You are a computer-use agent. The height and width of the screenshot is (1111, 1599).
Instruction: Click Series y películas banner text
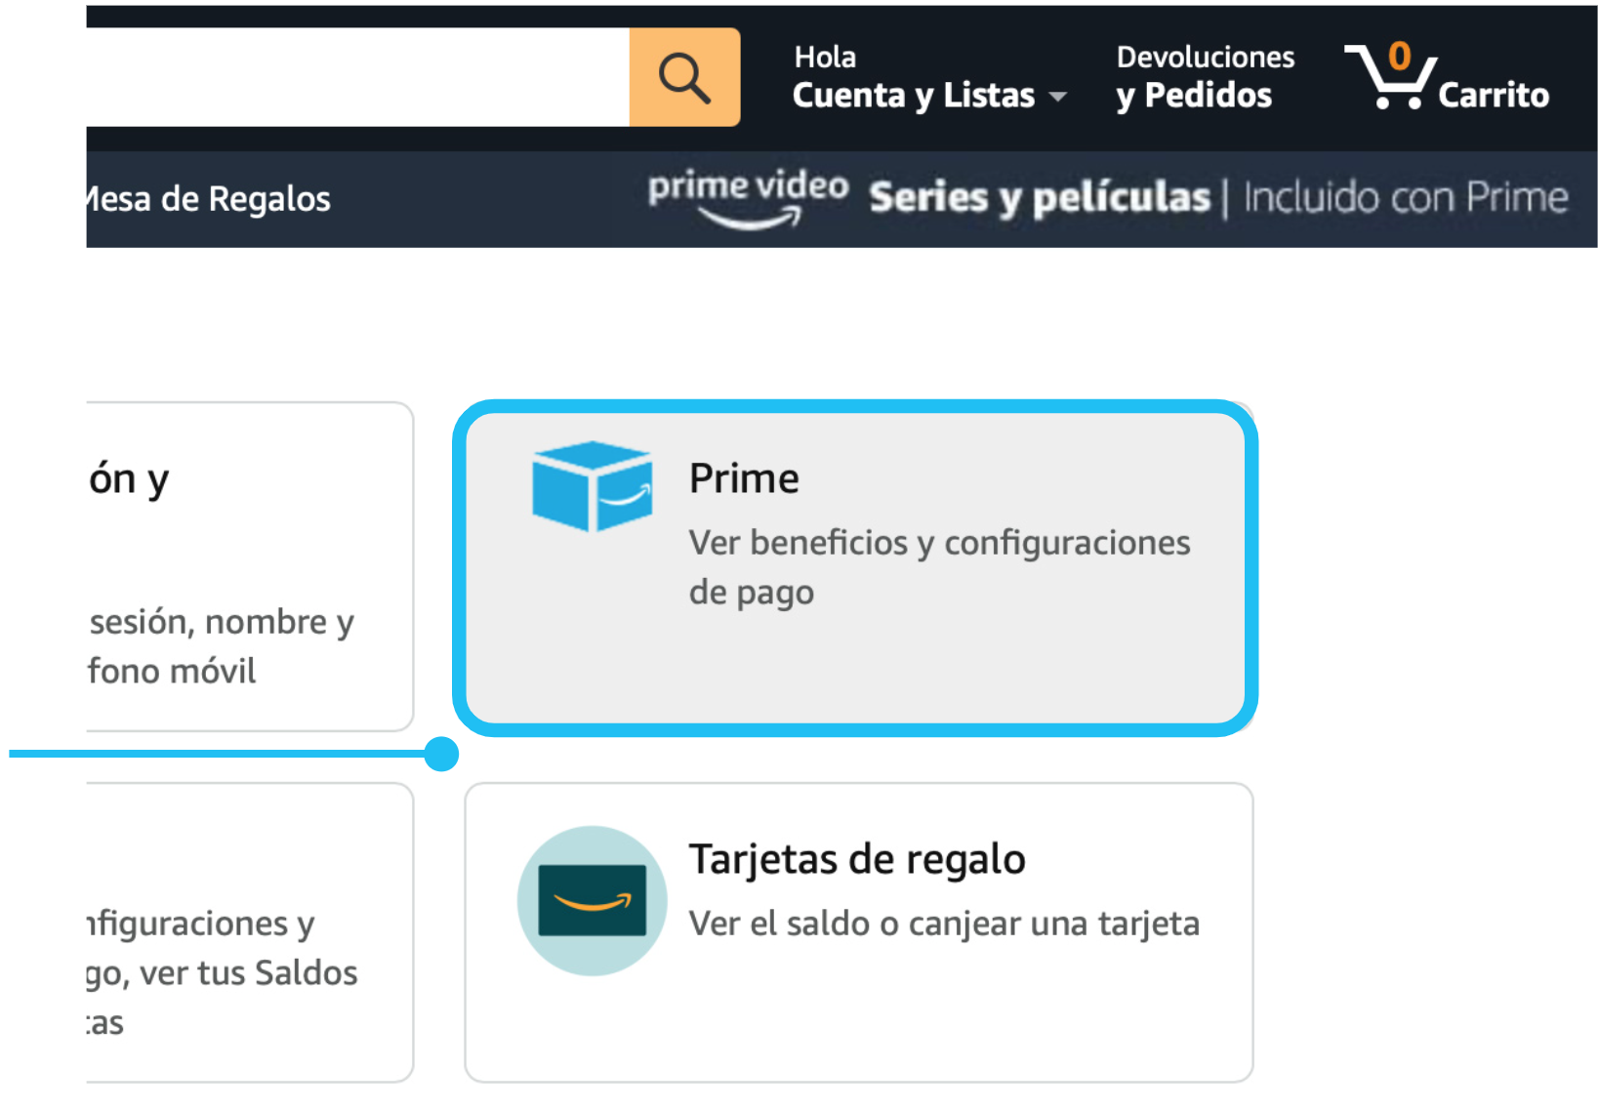[1040, 197]
